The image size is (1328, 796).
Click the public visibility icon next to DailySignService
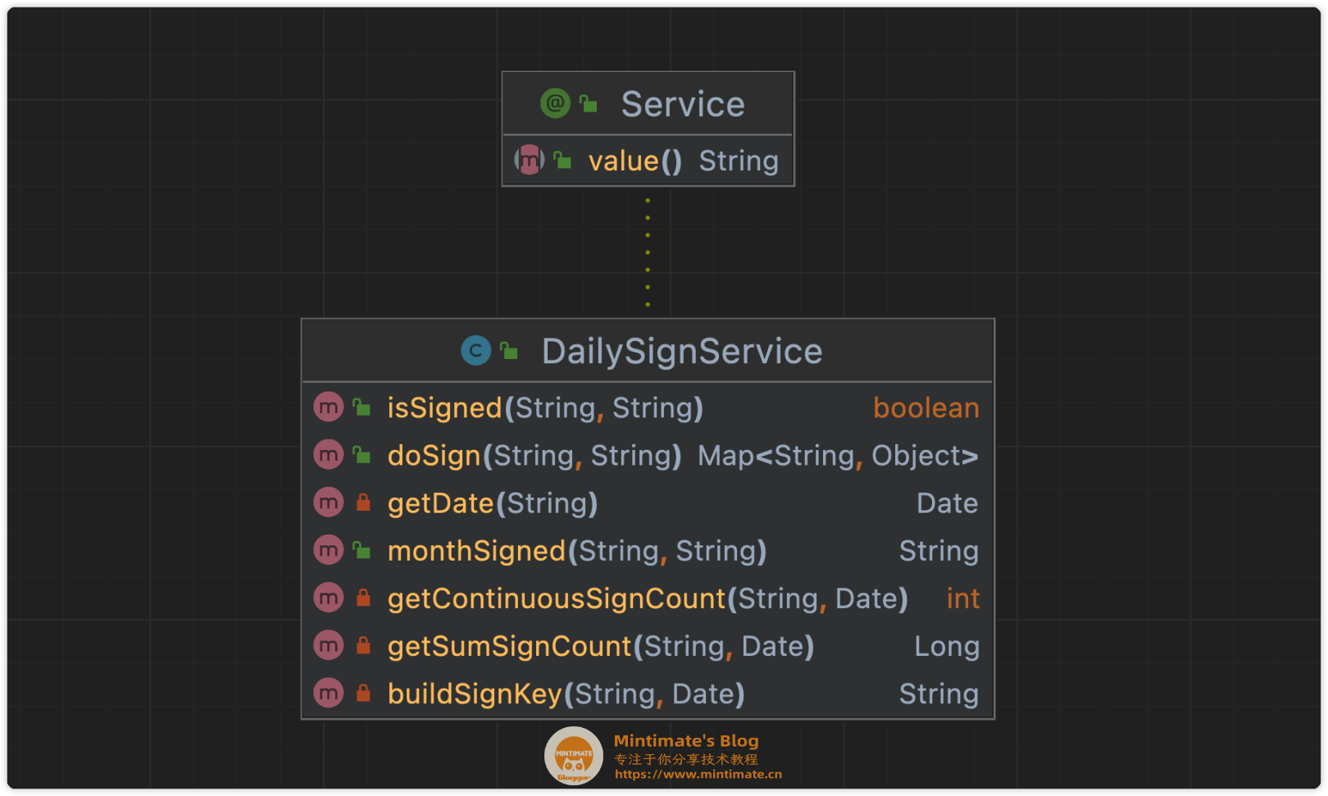coord(509,351)
